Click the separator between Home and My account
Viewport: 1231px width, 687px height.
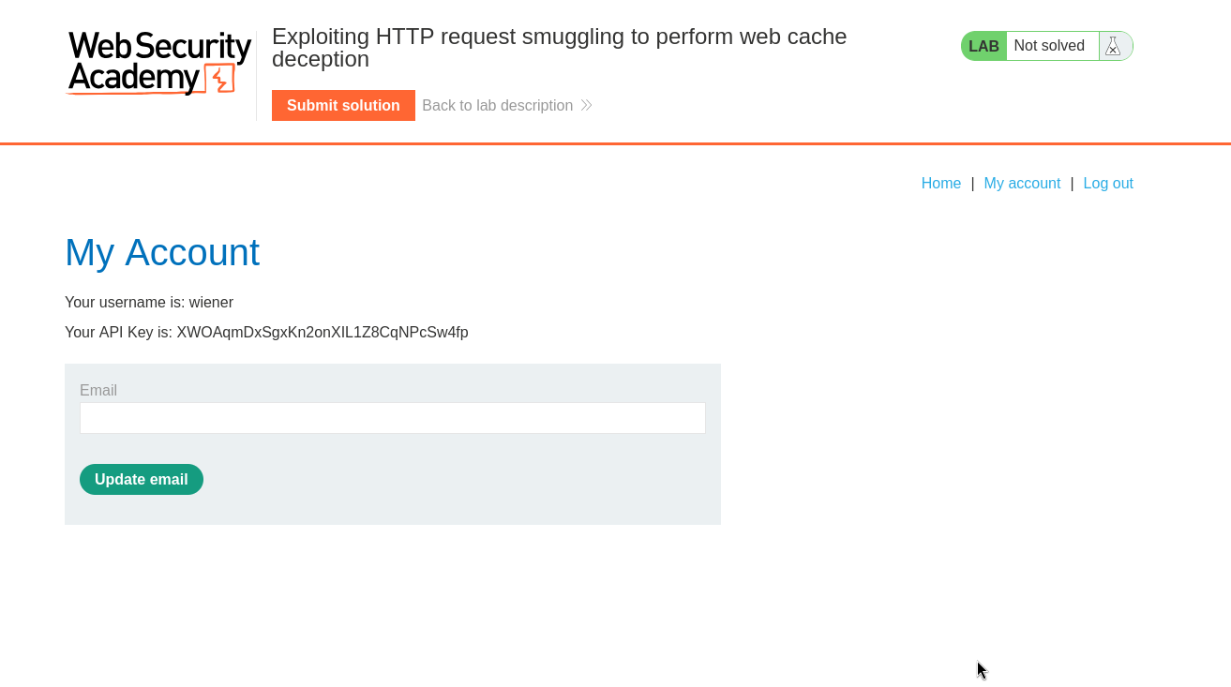[x=972, y=183]
